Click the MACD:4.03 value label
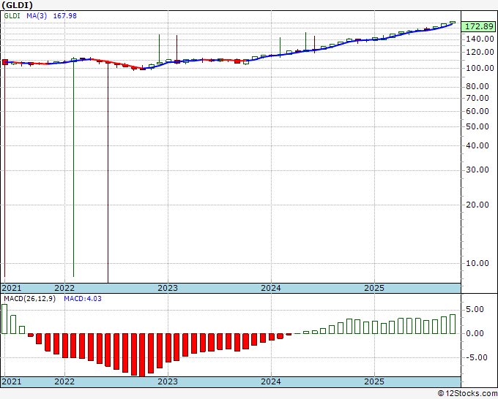The height and width of the screenshot is (399, 498). click(x=83, y=299)
